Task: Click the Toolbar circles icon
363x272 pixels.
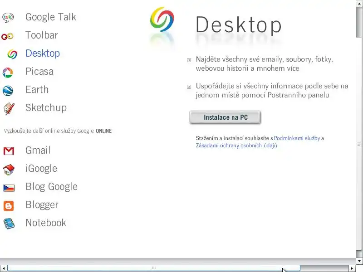Action: 7,36
